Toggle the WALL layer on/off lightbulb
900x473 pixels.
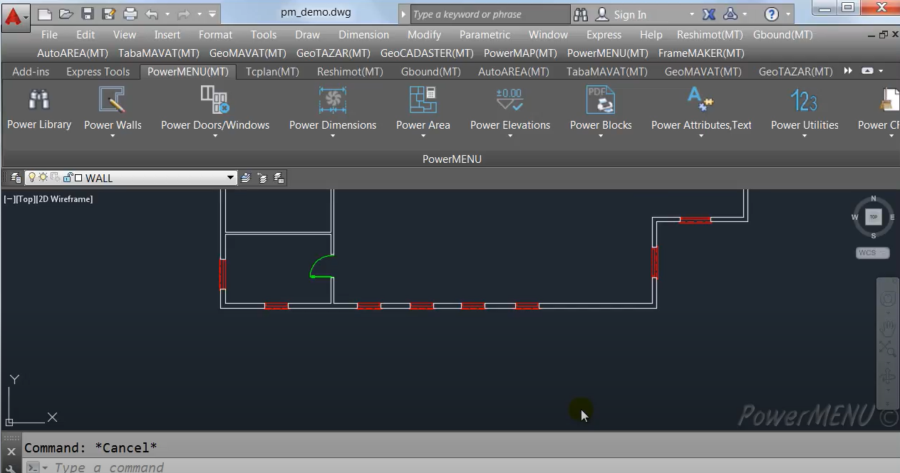(x=31, y=178)
